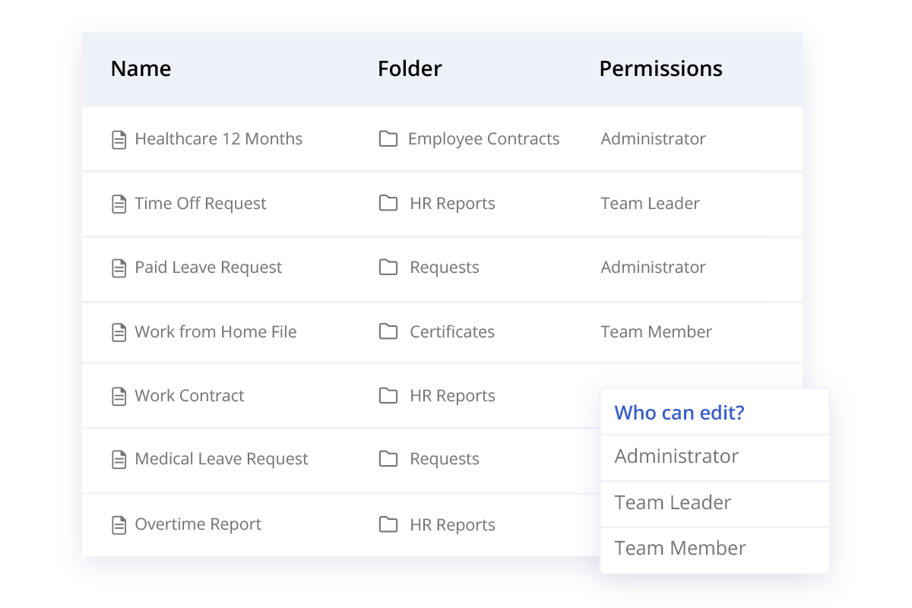Image resolution: width=912 pixels, height=608 pixels.
Task: Click the Permissions column header
Action: 660,68
